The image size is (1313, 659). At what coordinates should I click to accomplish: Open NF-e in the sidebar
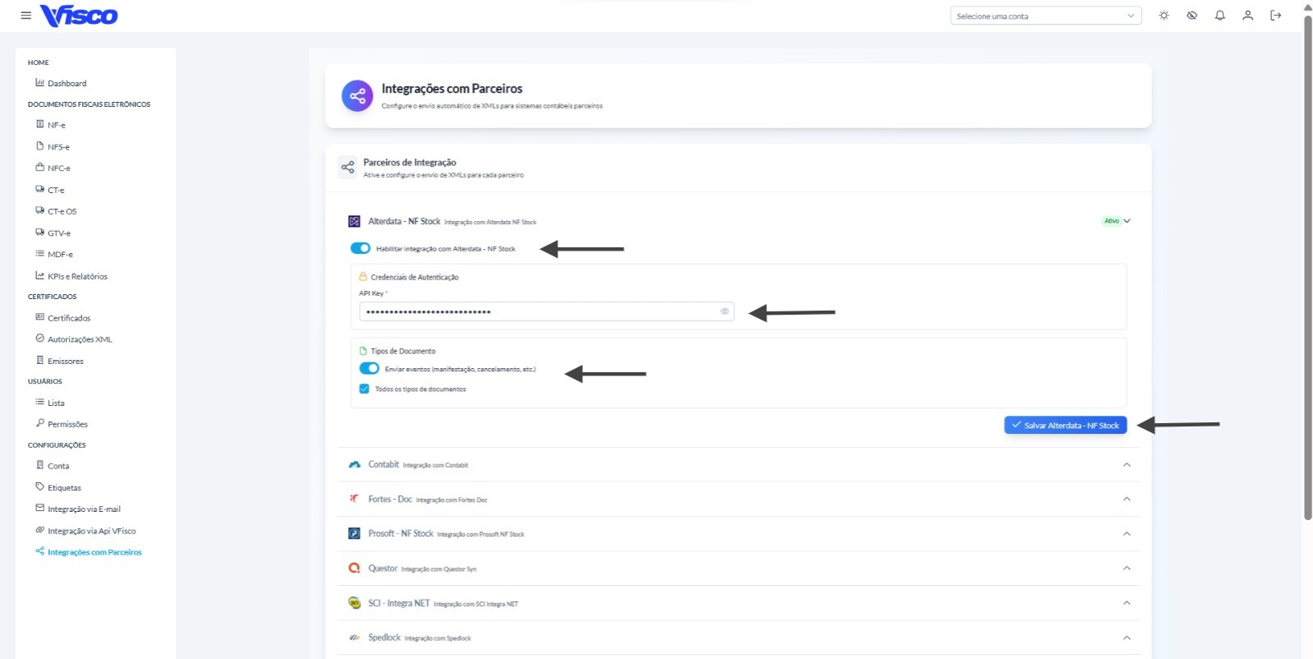pyautogui.click(x=57, y=125)
